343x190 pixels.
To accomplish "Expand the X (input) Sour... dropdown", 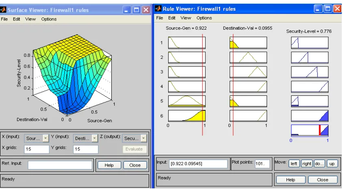I will (x=46, y=138).
